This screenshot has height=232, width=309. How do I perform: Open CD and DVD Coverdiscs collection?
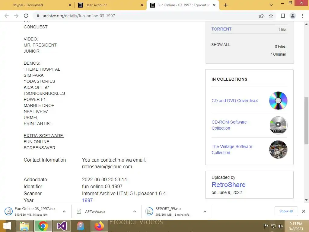pyautogui.click(x=235, y=101)
